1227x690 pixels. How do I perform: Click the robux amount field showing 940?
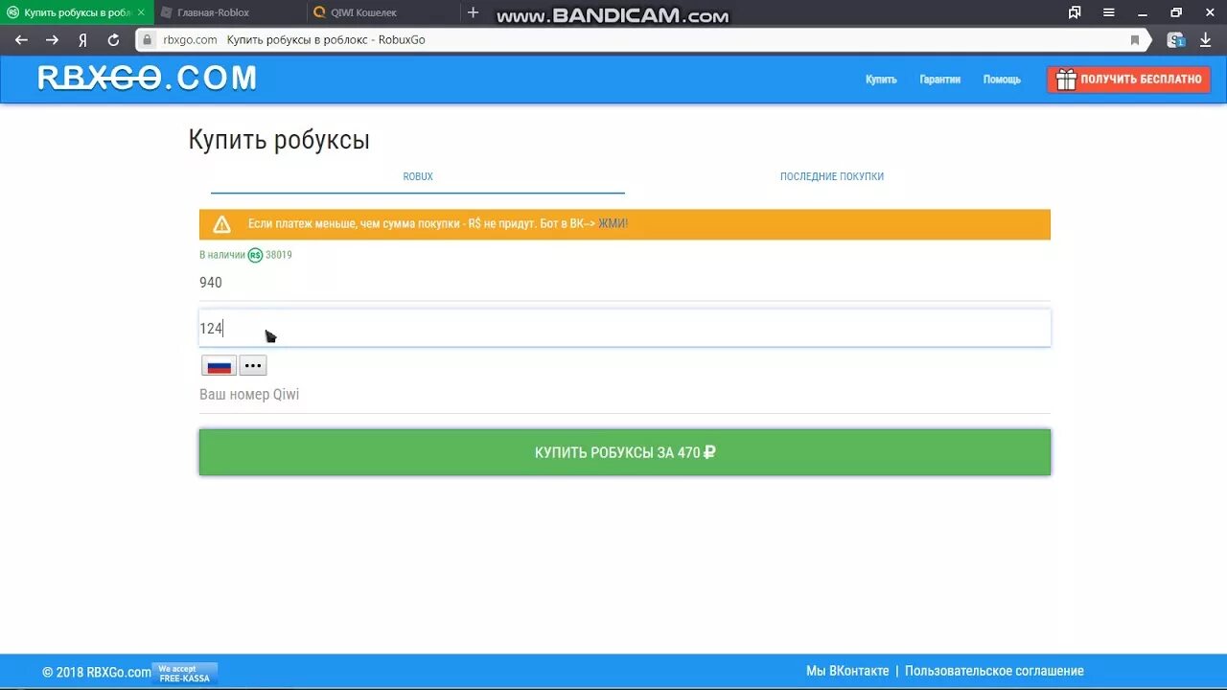625,283
